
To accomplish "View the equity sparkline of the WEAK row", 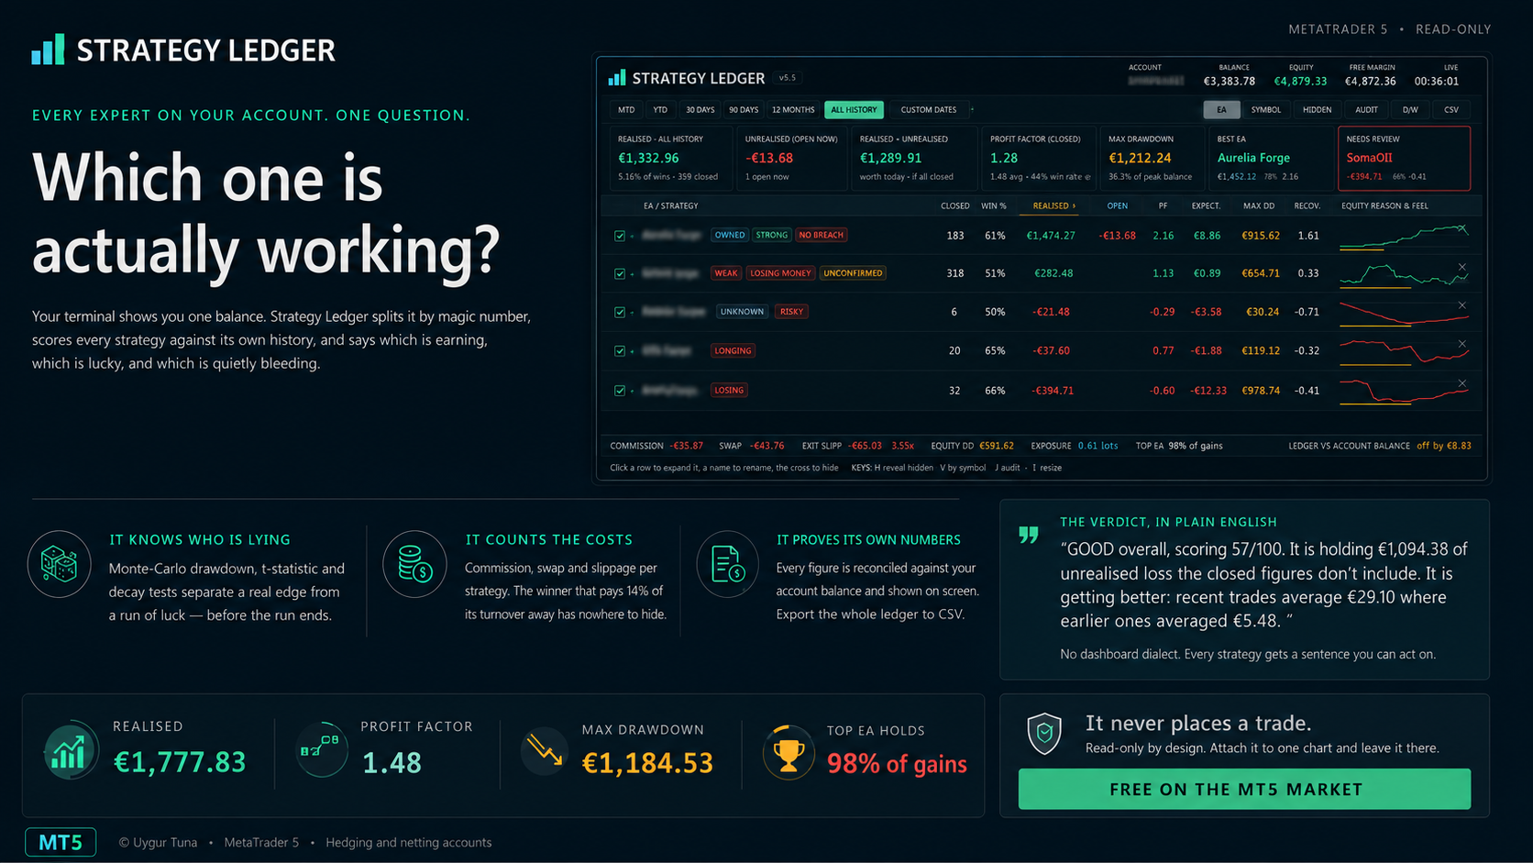I will (x=1403, y=274).
